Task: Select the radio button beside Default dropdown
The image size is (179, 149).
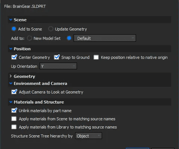Action: [x=69, y=38]
